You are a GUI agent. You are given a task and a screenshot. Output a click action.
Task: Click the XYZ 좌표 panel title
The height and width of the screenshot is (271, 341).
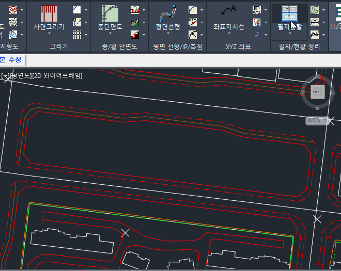pos(238,46)
